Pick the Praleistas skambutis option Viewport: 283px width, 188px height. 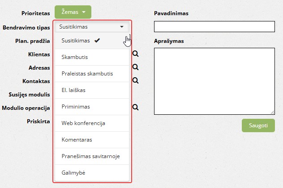point(92,74)
